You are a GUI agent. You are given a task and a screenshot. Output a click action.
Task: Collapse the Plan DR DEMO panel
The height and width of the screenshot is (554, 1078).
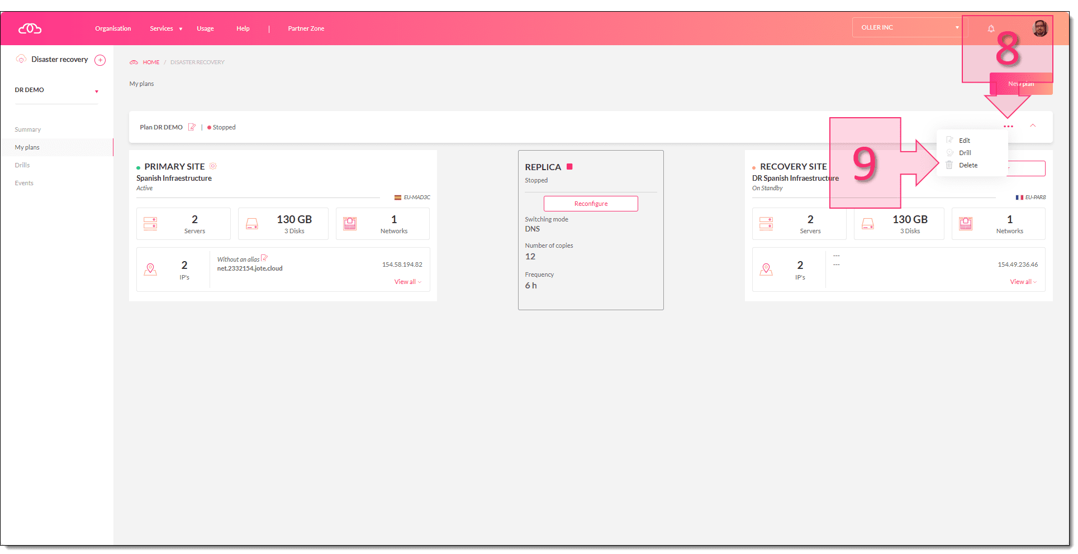[x=1033, y=126]
